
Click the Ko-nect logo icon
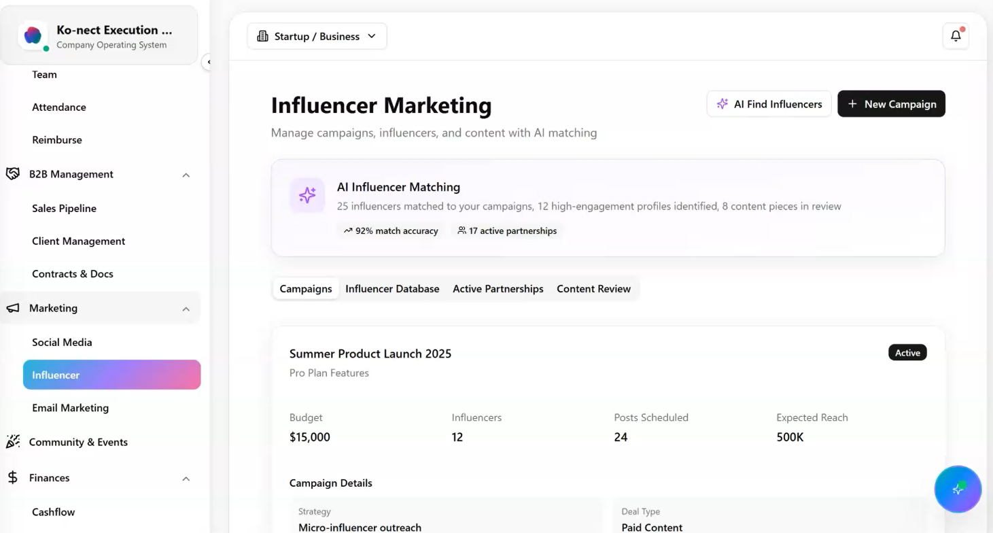click(x=33, y=36)
